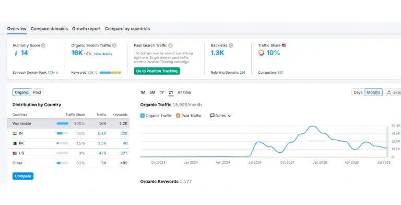
Task: Click the Paid Search Traffic info icon
Action: pyautogui.click(x=170, y=45)
